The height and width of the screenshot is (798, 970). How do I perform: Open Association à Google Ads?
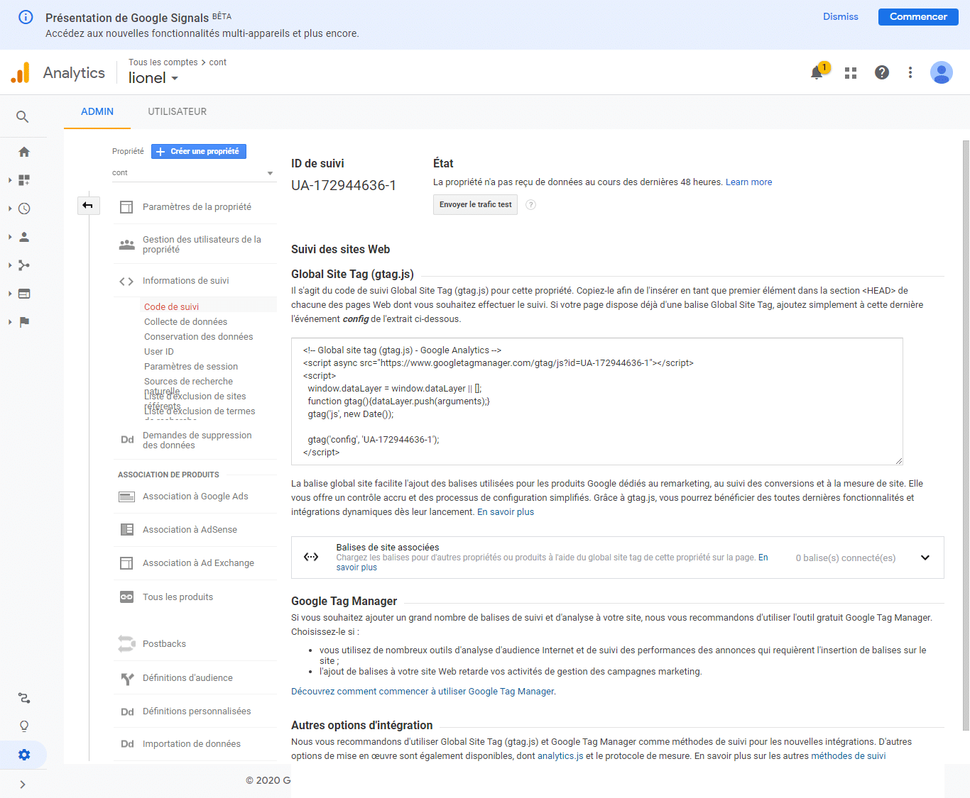pyautogui.click(x=195, y=497)
